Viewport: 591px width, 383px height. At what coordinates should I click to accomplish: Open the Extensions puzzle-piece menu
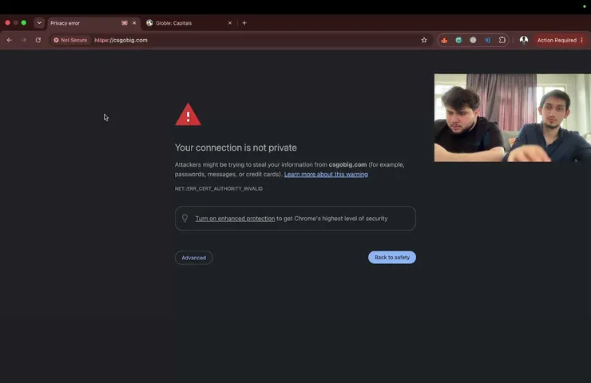502,40
